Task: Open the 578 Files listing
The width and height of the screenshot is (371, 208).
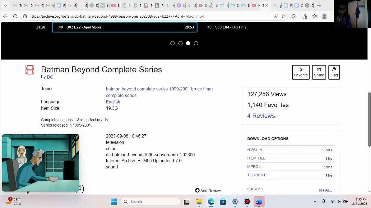Action: tap(325, 191)
